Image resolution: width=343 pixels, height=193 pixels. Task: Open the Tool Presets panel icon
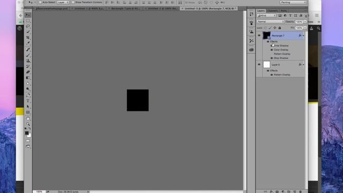pyautogui.click(x=251, y=41)
